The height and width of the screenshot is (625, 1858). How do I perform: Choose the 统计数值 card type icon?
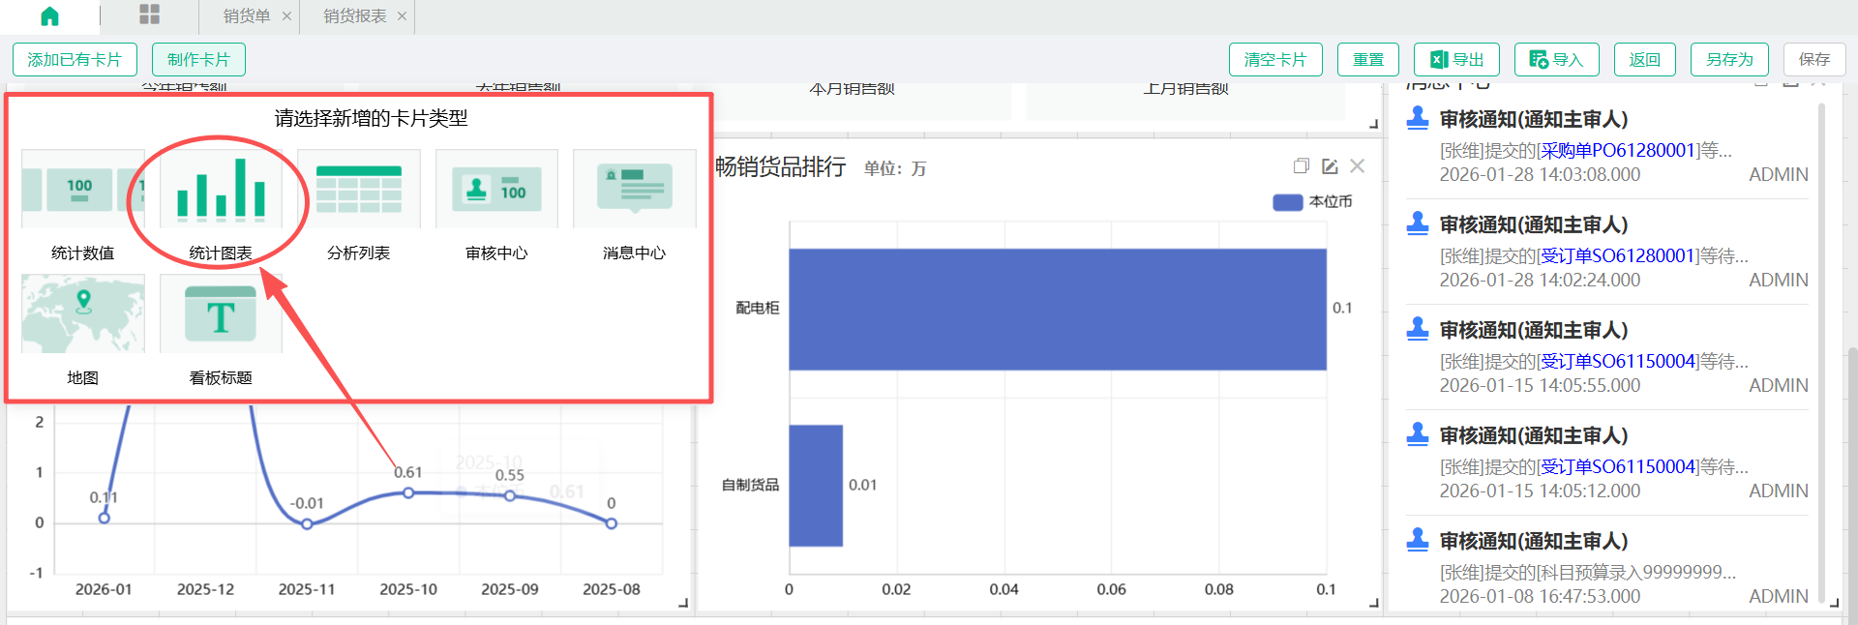(x=83, y=190)
